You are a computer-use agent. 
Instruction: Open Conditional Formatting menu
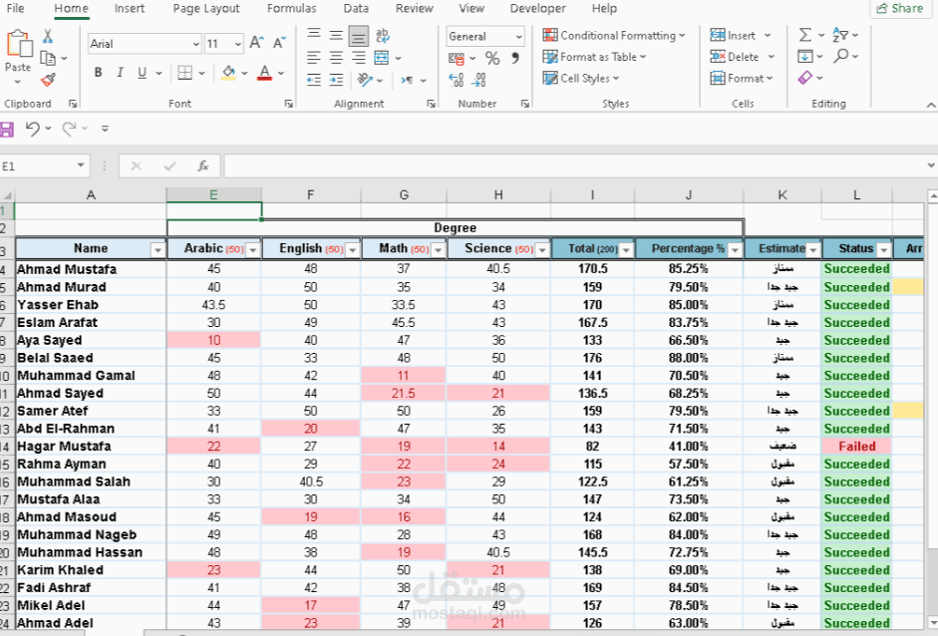click(614, 35)
